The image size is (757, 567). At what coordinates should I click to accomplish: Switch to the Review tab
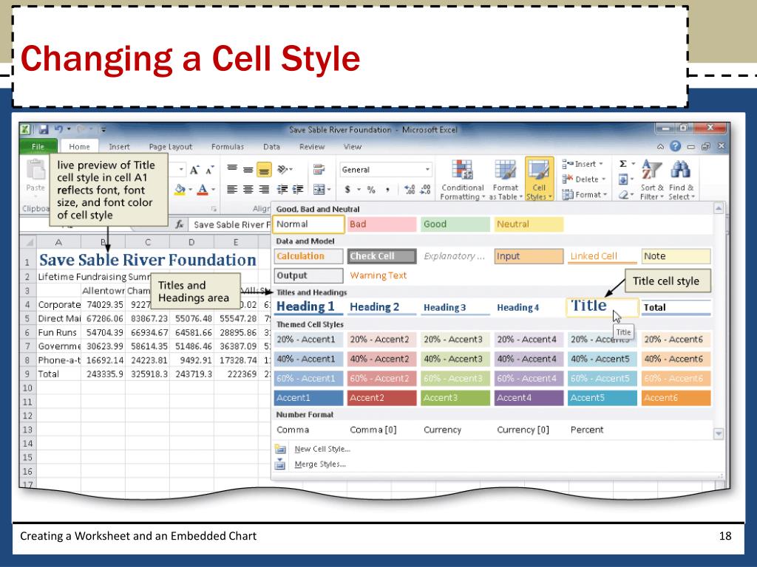(312, 147)
